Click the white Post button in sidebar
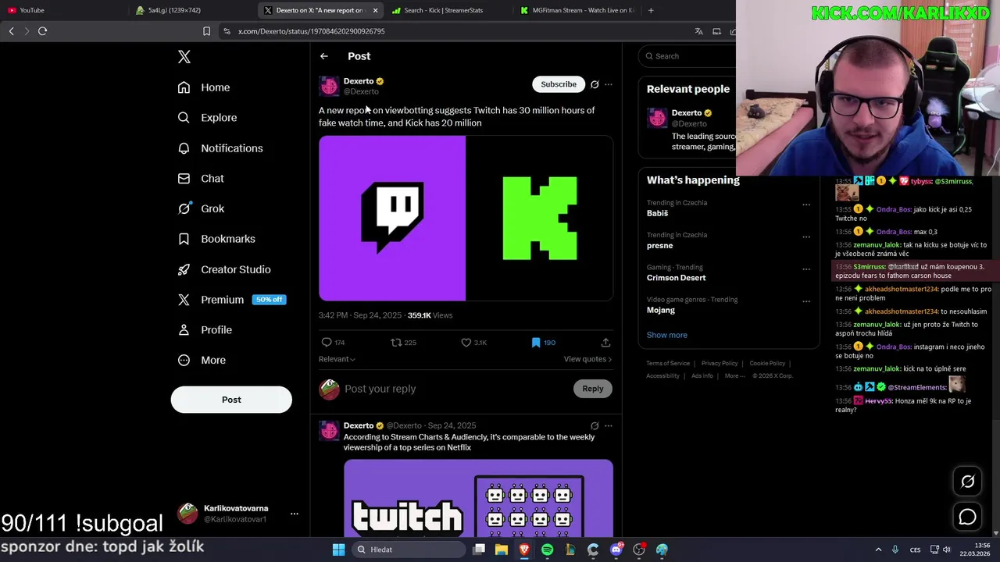This screenshot has height=562, width=1000. pyautogui.click(x=231, y=400)
